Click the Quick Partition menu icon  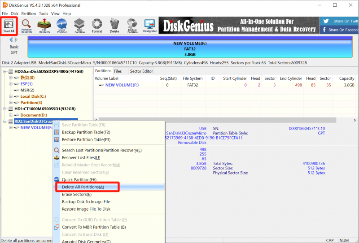(57, 179)
